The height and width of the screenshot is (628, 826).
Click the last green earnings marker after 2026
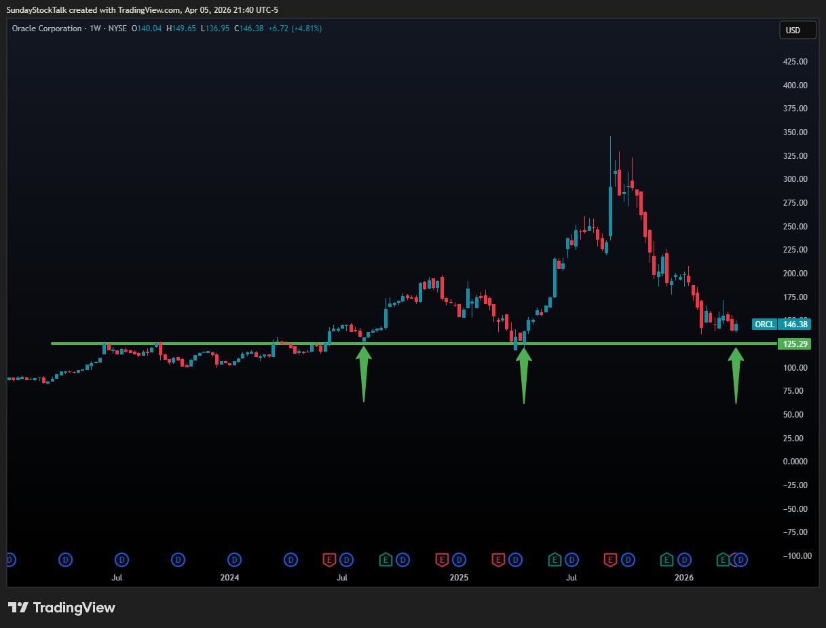pos(724,560)
